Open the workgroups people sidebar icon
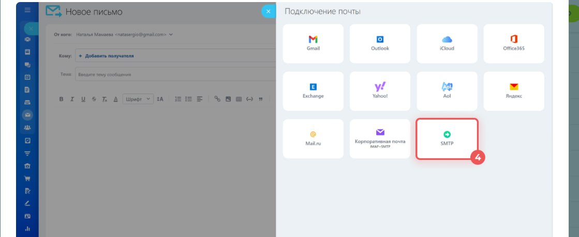The height and width of the screenshot is (237, 579). (27, 128)
